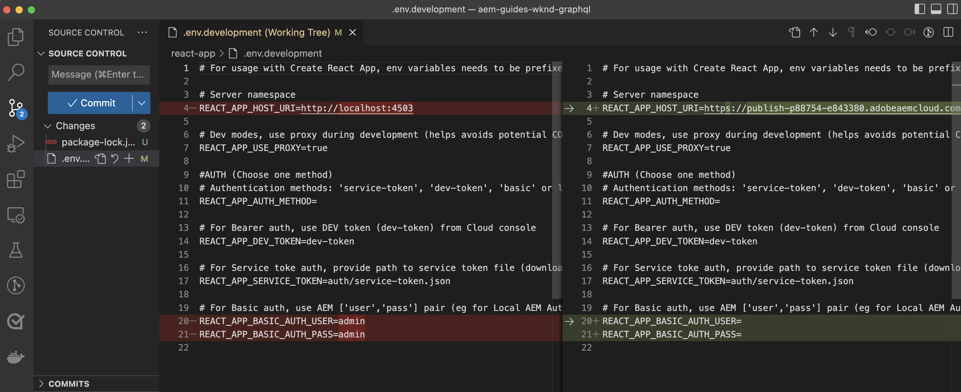Go to next change arrow in toolbar
The height and width of the screenshot is (392, 961).
coord(833,32)
